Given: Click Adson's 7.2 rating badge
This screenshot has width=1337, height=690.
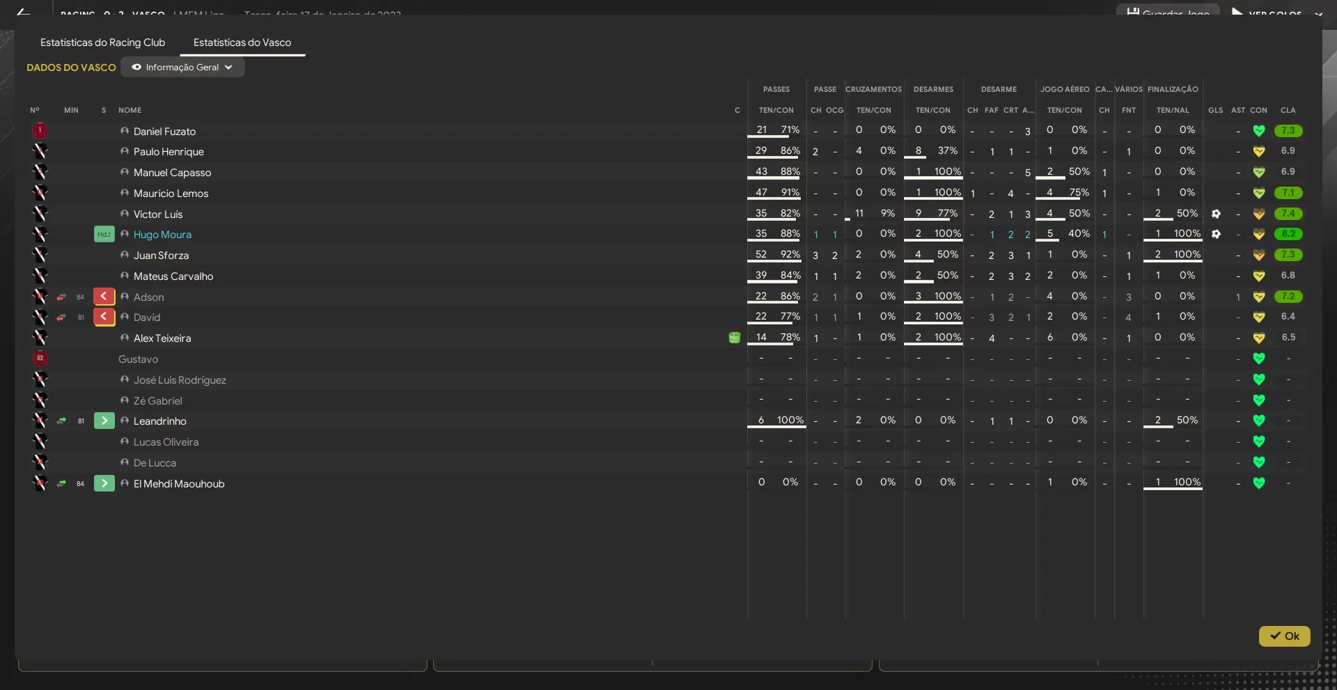Looking at the screenshot, I should pos(1288,297).
